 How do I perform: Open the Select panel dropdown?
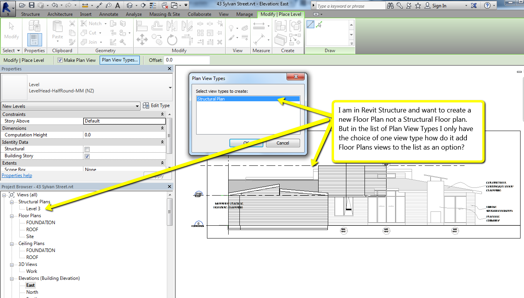click(12, 51)
